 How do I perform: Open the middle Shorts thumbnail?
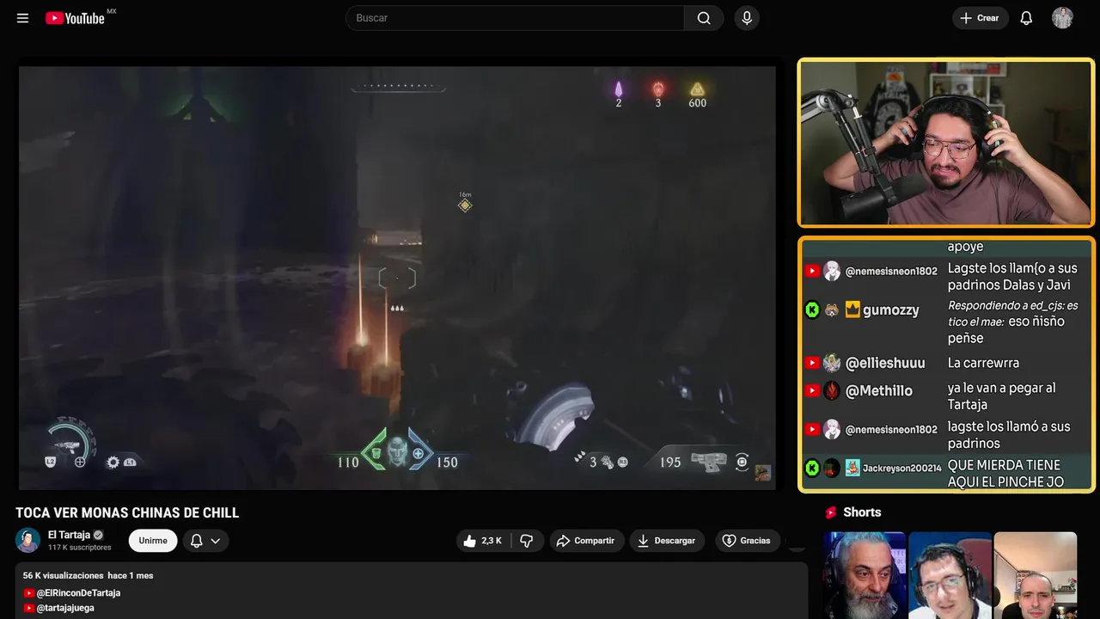click(950, 575)
